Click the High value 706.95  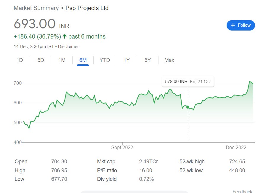click(59, 170)
